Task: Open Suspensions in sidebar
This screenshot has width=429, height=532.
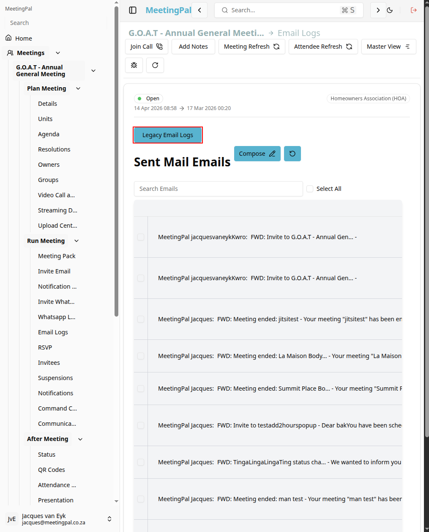Action: [55, 378]
